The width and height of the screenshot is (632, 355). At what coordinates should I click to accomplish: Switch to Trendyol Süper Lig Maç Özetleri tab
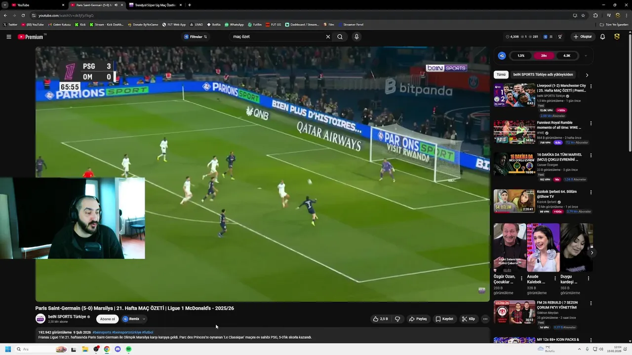[155, 5]
